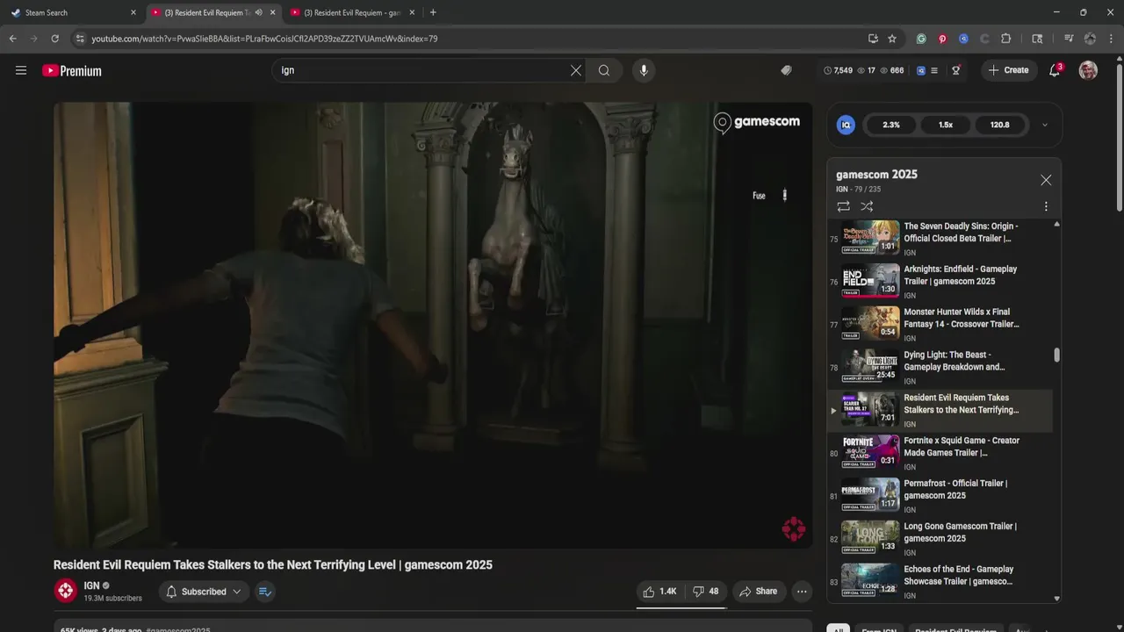Play Fortnite x Squid Game video
The image size is (1124, 632).
[x=940, y=452]
